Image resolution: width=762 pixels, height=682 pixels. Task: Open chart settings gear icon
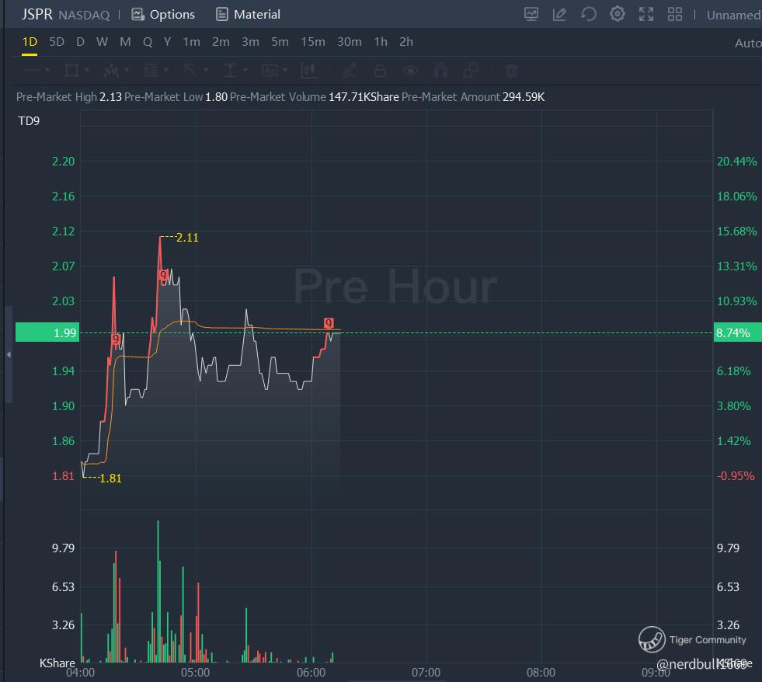click(x=618, y=14)
